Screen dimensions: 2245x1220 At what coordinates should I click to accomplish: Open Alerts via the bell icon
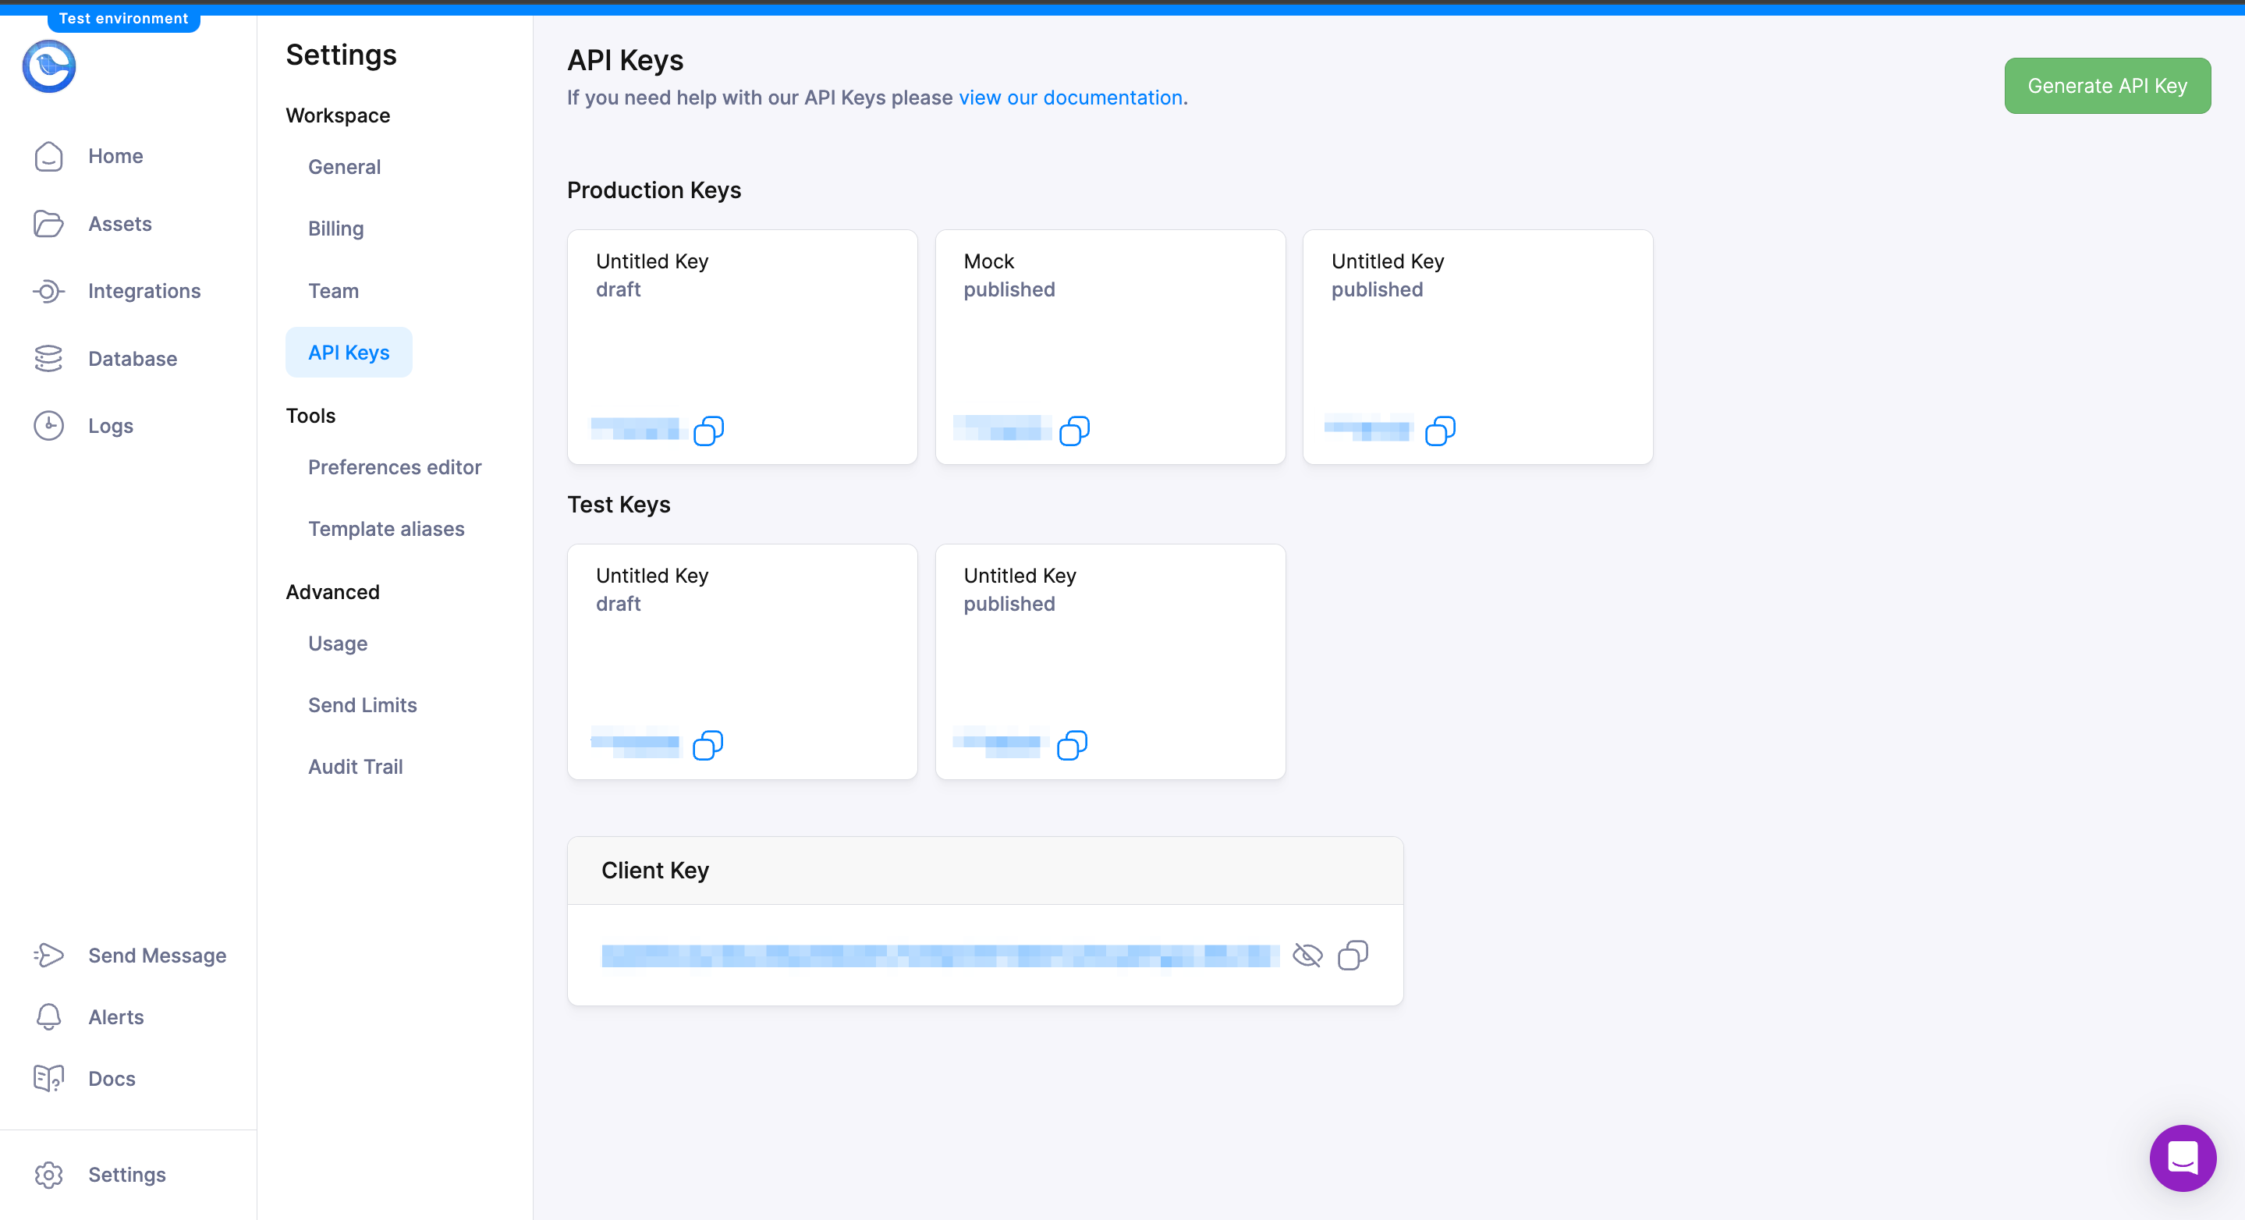pos(49,1016)
